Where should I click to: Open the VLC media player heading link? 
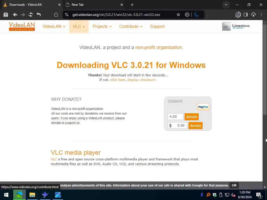pyautogui.click(x=76, y=152)
